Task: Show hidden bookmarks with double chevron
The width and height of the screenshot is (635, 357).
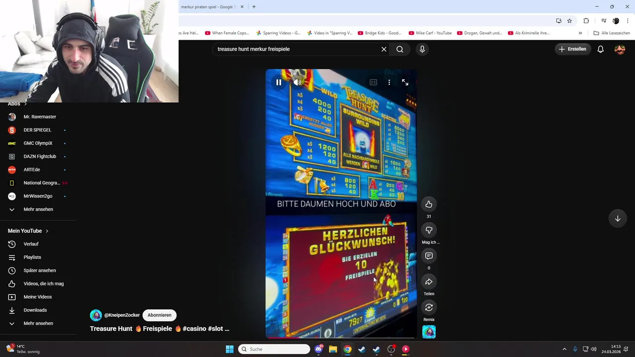Action: [x=580, y=33]
